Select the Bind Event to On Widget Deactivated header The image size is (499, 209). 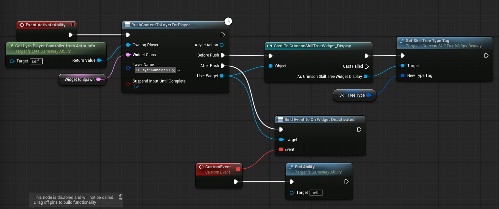(320, 120)
